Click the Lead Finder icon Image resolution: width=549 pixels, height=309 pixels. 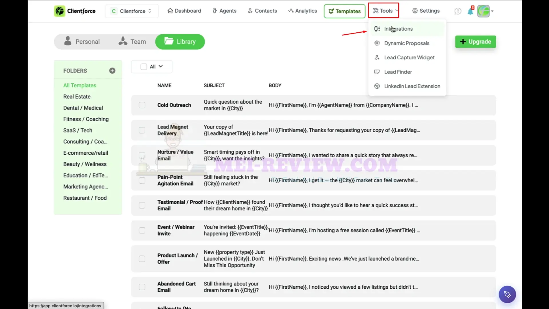point(377,72)
